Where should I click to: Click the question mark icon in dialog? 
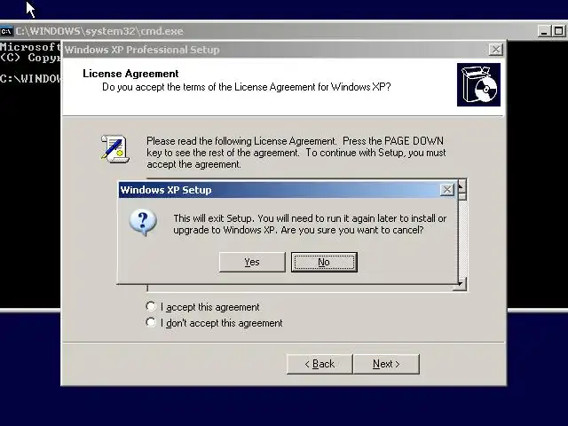point(143,222)
